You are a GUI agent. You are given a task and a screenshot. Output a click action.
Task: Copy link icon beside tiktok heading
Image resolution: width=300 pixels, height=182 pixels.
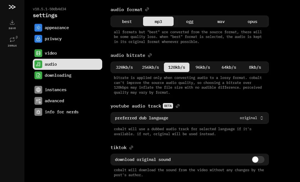131,147
